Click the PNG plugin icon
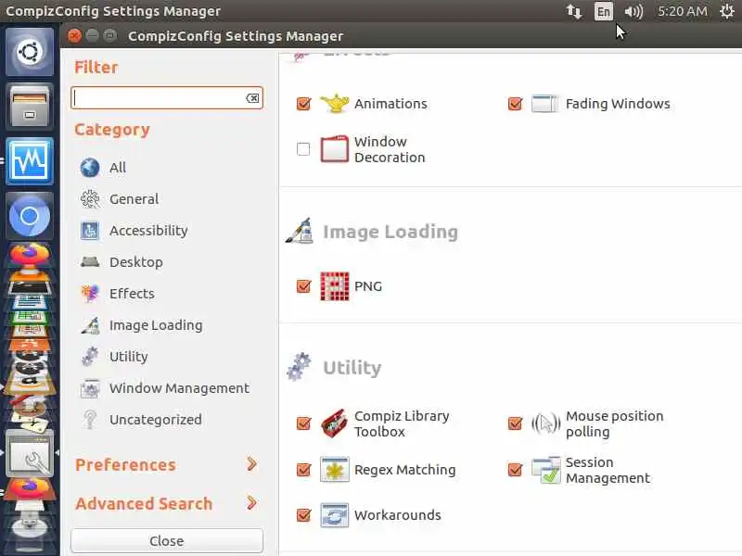Screen dimensions: 742x556 334,286
